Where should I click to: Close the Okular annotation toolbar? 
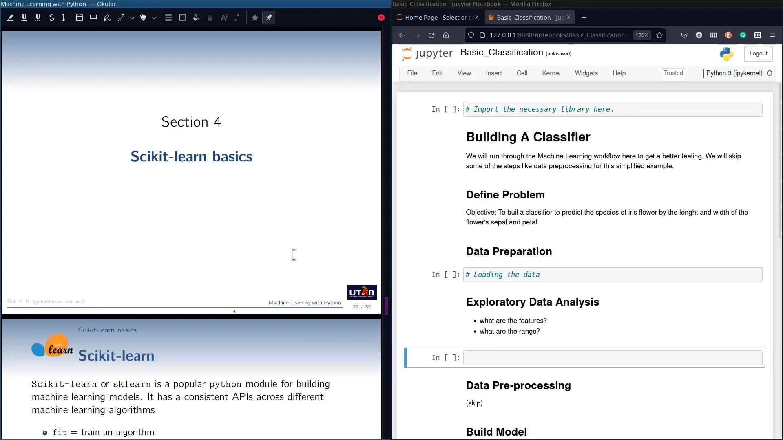(x=381, y=18)
